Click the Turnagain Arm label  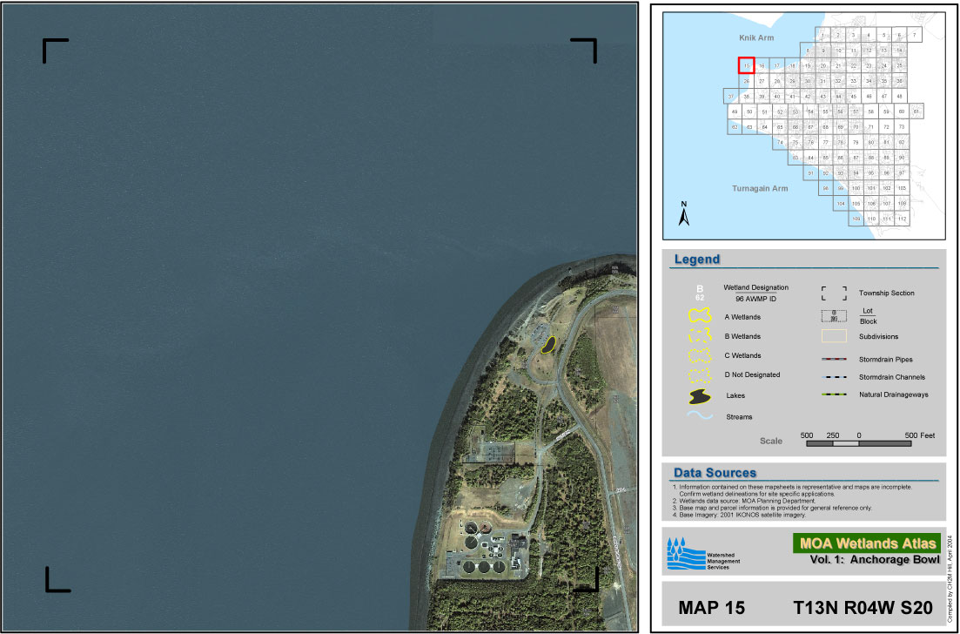759,188
